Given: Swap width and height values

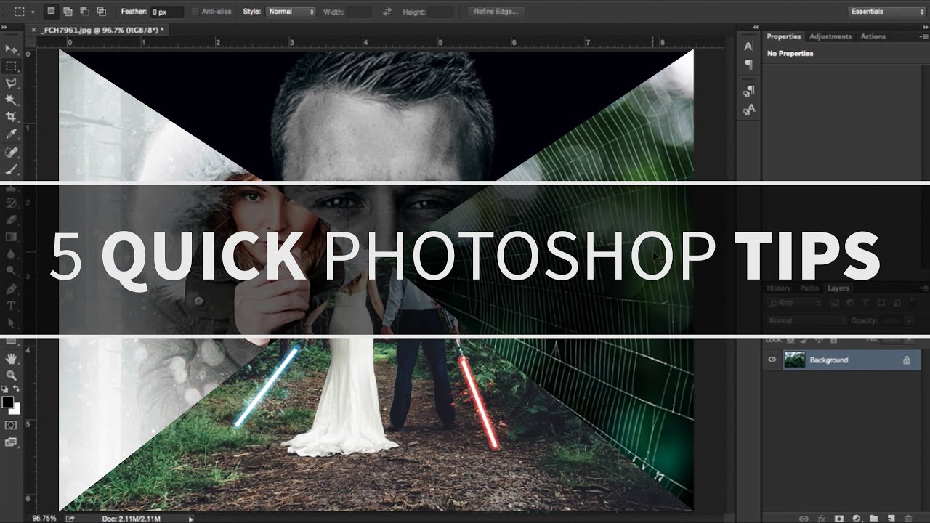Looking at the screenshot, I should point(387,12).
